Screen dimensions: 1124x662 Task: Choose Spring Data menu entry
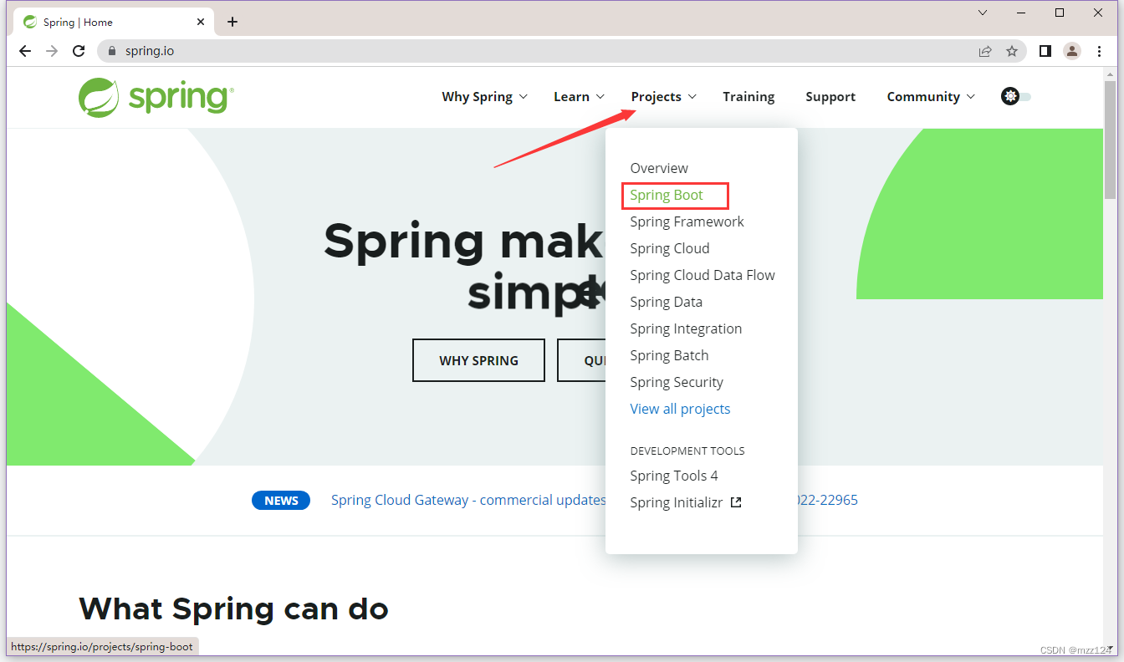pyautogui.click(x=666, y=302)
